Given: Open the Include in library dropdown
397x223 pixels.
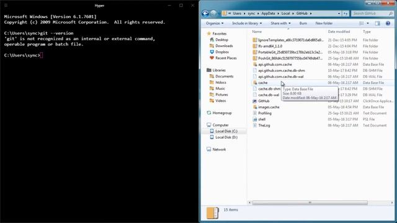Looking at the screenshot, I should click(247, 24).
